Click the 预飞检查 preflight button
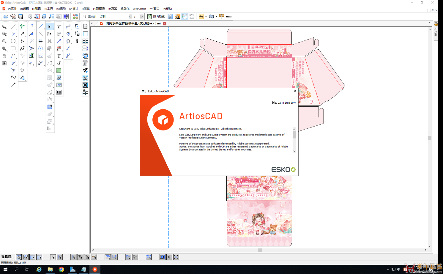Screen dimensions: 443x274 pyautogui.click(x=156, y=16)
